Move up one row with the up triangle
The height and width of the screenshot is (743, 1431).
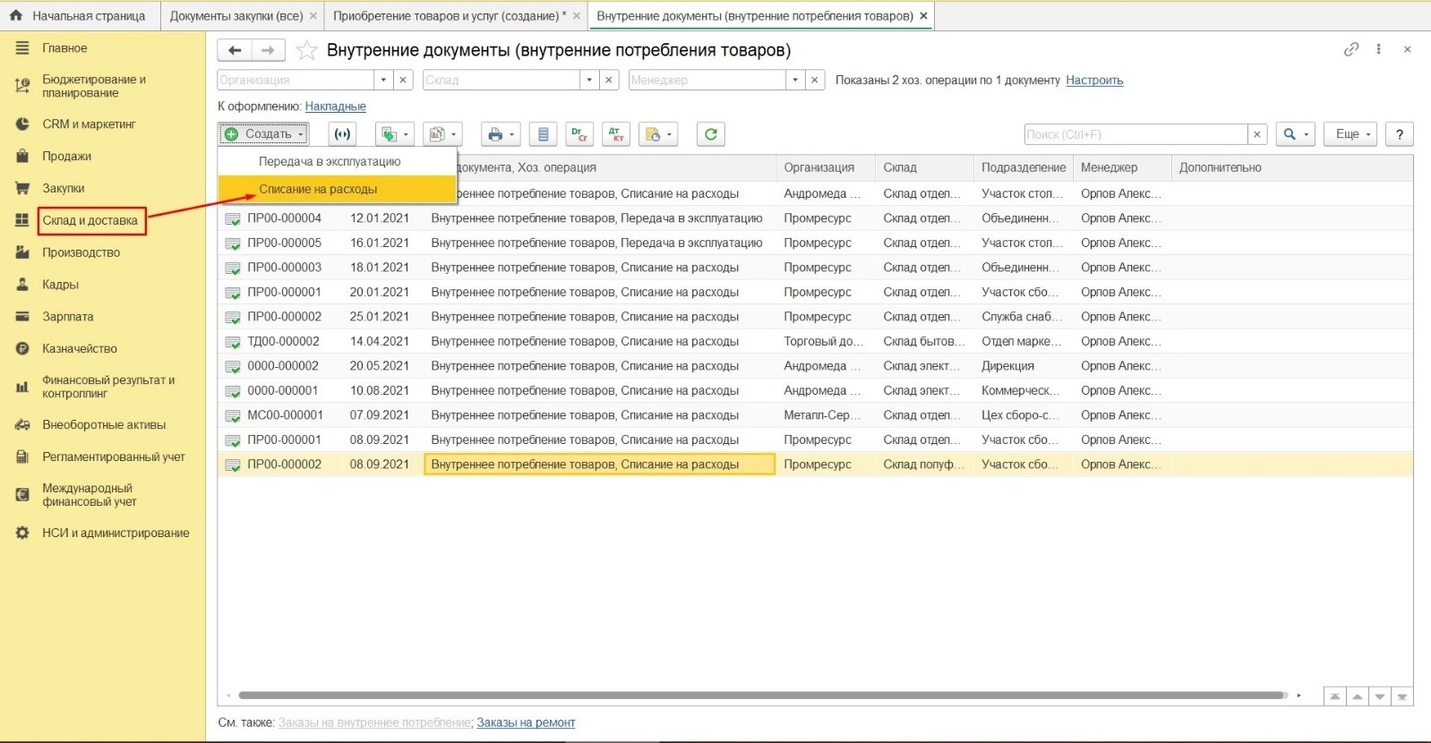click(1358, 696)
